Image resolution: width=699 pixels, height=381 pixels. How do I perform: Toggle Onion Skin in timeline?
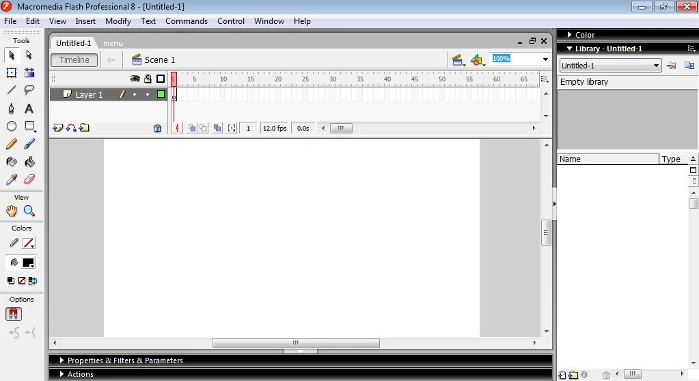192,129
